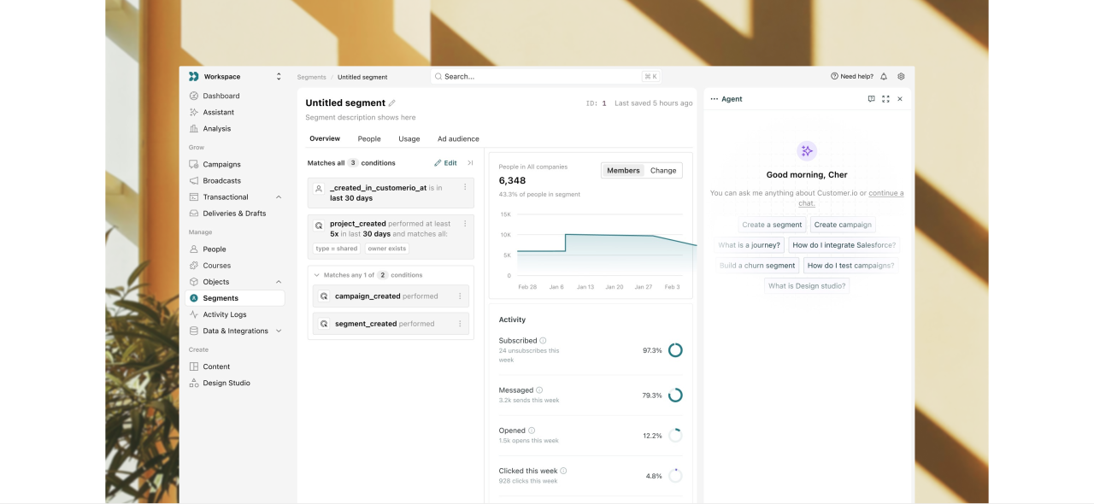Show info tooltip next to Messaged
Image resolution: width=1094 pixels, height=504 pixels.
point(539,390)
